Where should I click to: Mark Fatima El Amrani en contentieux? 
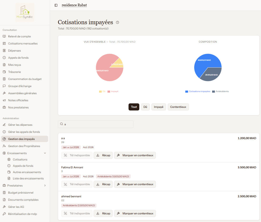tap(135, 184)
